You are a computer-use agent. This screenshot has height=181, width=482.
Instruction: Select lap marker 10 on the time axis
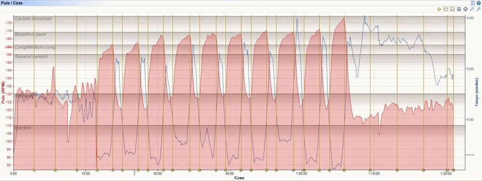pos(172,170)
